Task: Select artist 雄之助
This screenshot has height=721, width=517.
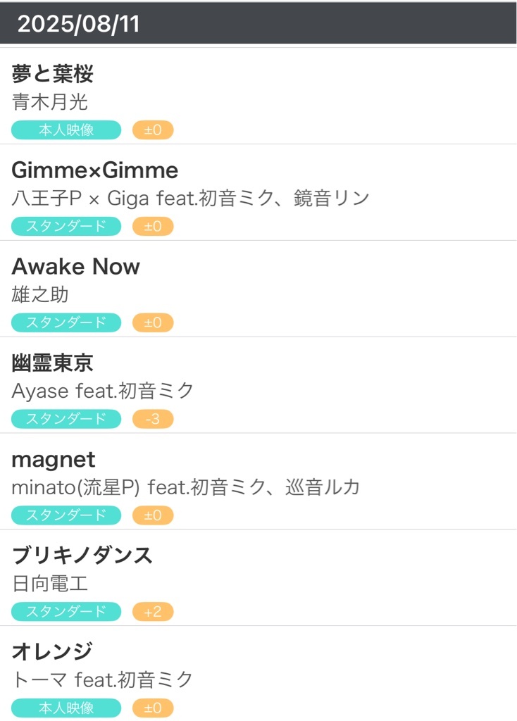Action: 40,294
